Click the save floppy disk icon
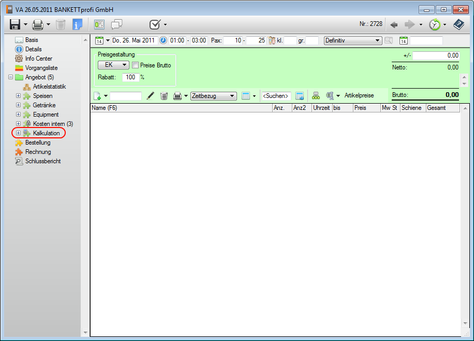Screen dimensions: 474x341 click(15, 24)
